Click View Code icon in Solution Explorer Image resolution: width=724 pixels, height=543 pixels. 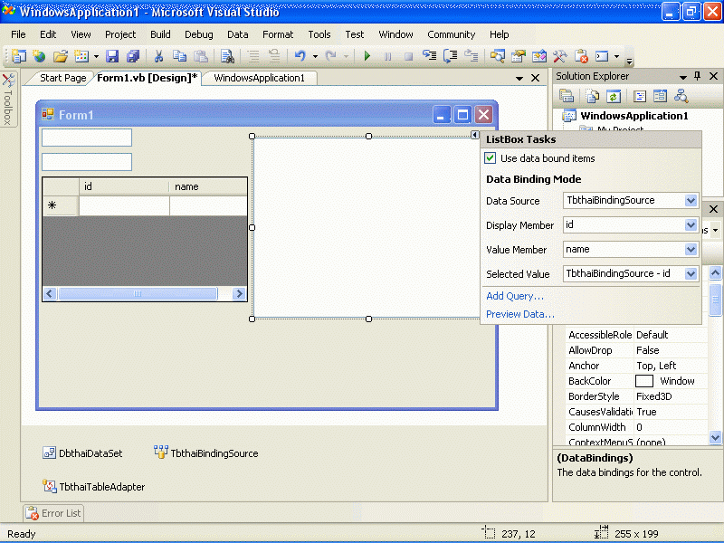click(x=640, y=96)
